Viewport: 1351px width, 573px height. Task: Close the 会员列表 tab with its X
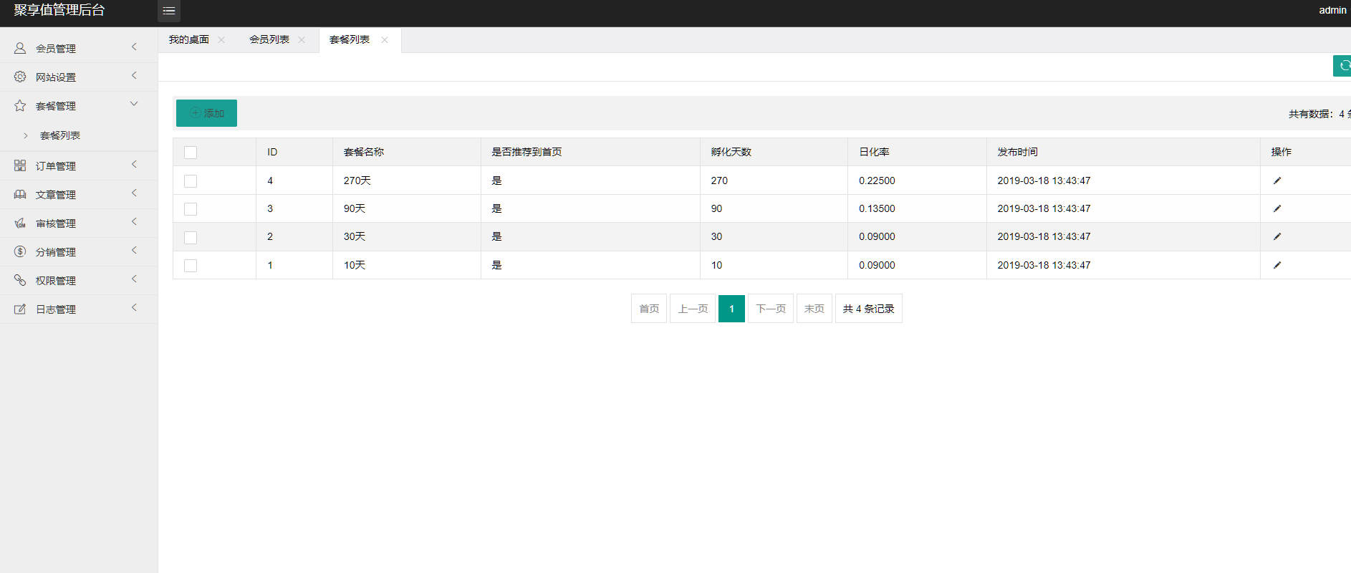coord(302,40)
